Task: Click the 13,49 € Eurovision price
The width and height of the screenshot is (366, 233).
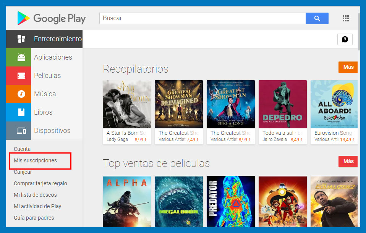Action: coord(347,140)
